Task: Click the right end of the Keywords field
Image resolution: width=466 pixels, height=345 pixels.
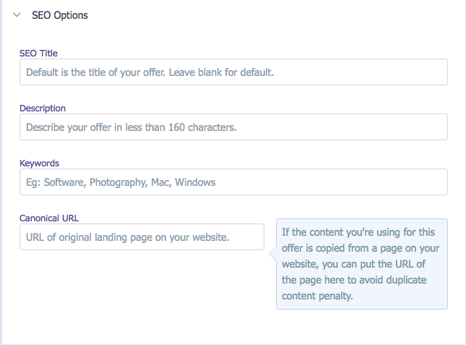Action: click(433, 182)
